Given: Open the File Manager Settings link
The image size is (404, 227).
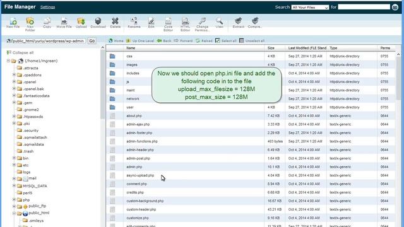Looking at the screenshot, I should 48,7.
